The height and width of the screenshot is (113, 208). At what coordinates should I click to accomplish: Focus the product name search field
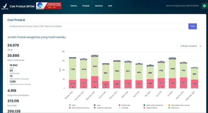pos(96,26)
